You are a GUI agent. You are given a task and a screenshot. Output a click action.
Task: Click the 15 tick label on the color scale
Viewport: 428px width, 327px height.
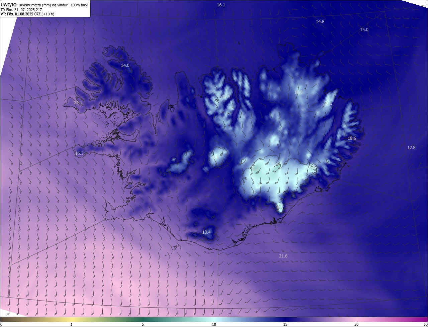point(285,325)
